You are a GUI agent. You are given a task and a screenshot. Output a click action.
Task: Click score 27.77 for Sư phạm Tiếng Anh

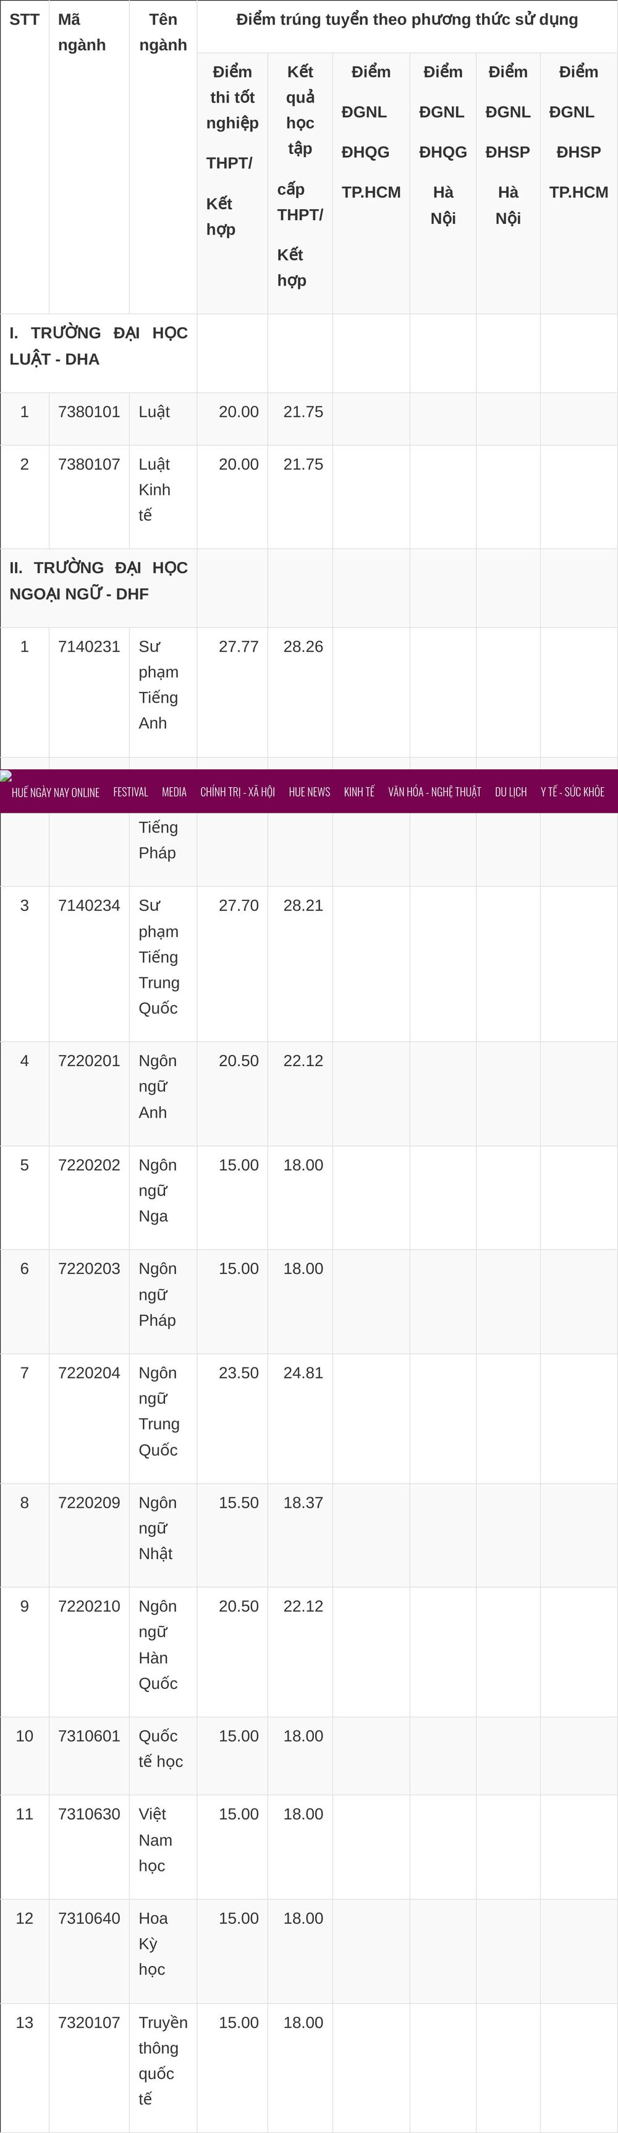tap(239, 646)
